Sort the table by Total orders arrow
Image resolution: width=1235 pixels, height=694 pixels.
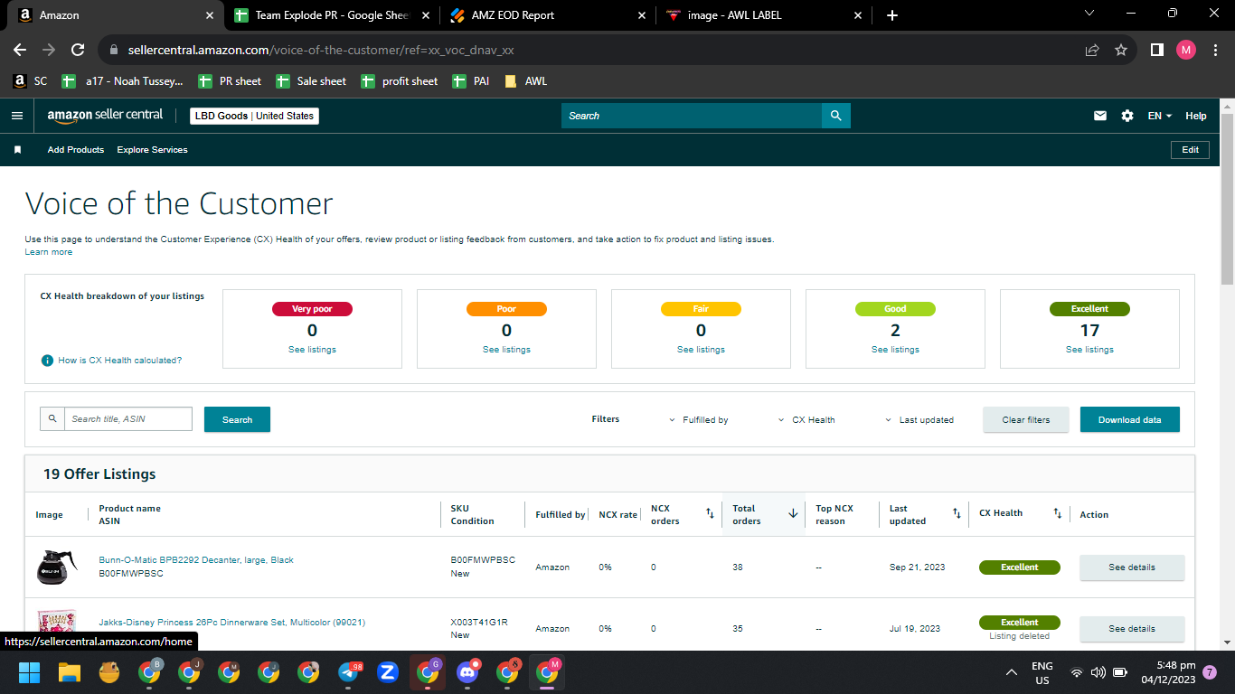pyautogui.click(x=793, y=513)
